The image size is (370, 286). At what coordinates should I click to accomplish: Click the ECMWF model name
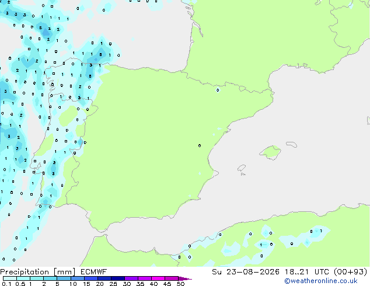(94, 272)
